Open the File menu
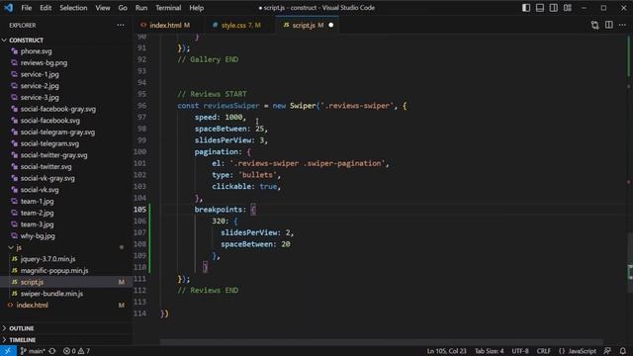 click(27, 8)
